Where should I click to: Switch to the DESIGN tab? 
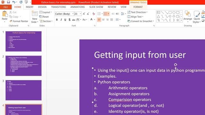coord(42,7)
